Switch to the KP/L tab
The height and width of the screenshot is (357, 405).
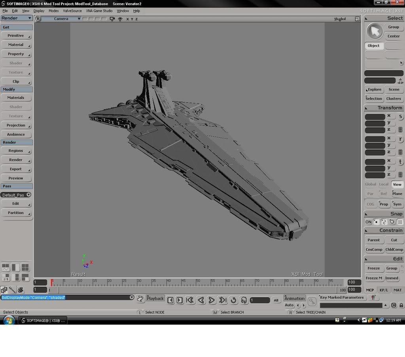point(384,290)
